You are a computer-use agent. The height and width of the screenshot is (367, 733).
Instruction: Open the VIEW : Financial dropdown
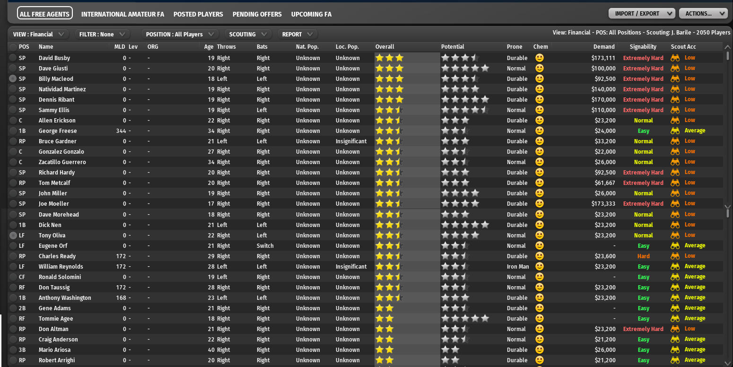[39, 34]
